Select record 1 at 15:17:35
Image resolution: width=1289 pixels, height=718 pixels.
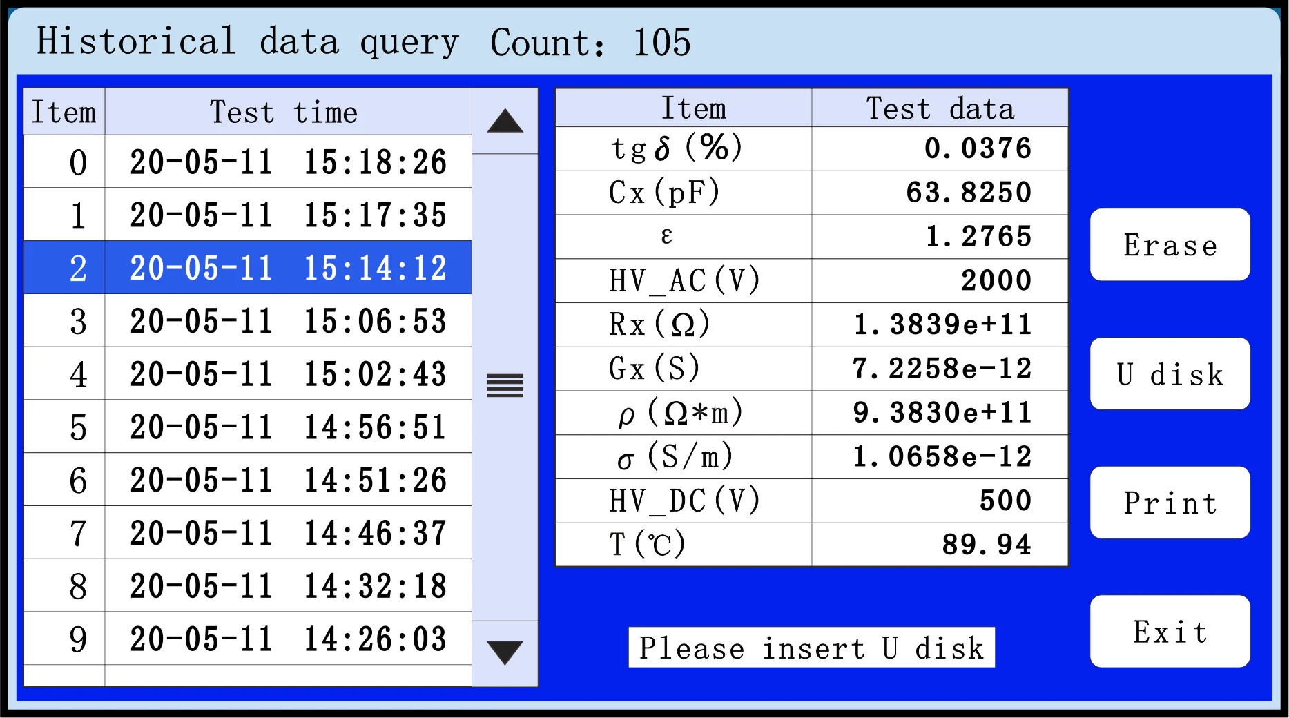pos(248,215)
